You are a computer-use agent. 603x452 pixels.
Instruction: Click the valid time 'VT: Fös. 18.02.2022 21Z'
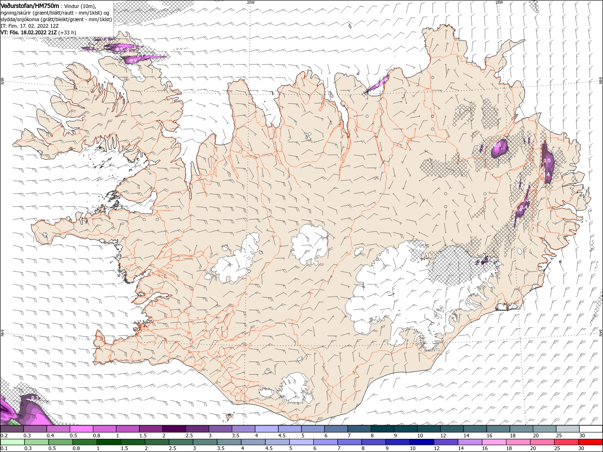tap(28, 32)
